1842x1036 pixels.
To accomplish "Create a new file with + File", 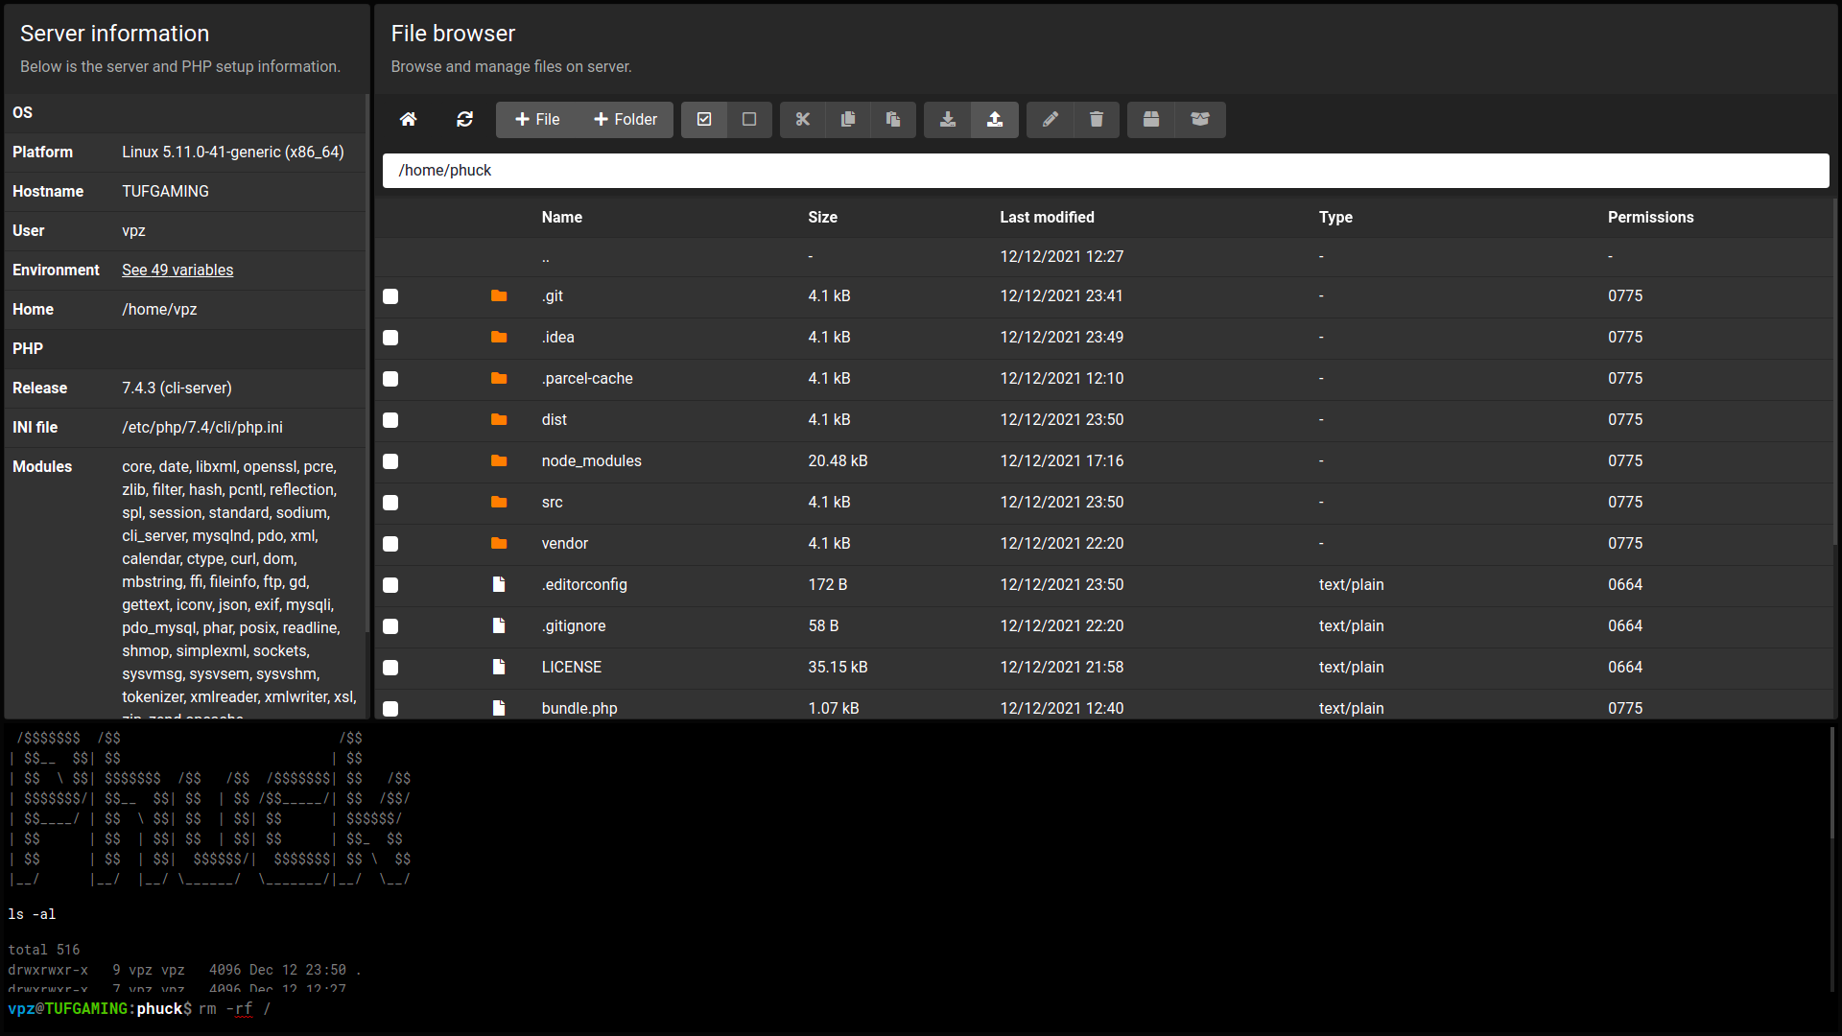I will point(537,119).
